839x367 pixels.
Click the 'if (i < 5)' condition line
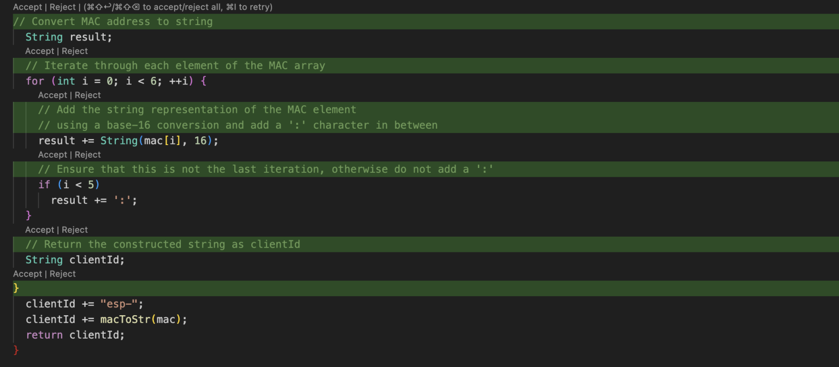pos(68,184)
